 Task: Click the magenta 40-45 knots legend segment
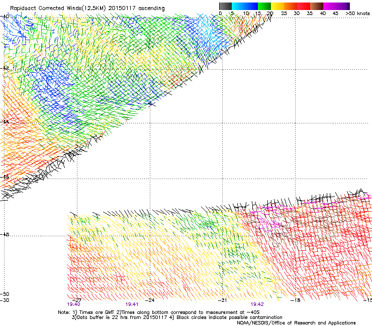click(x=330, y=6)
